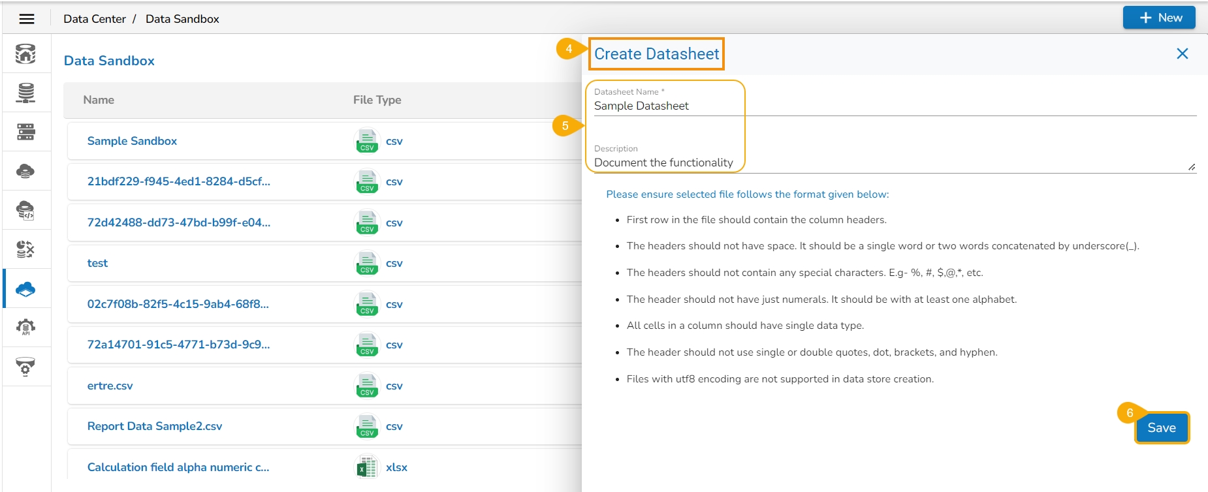The image size is (1208, 492).
Task: Sort by the Name column header
Action: pos(99,100)
